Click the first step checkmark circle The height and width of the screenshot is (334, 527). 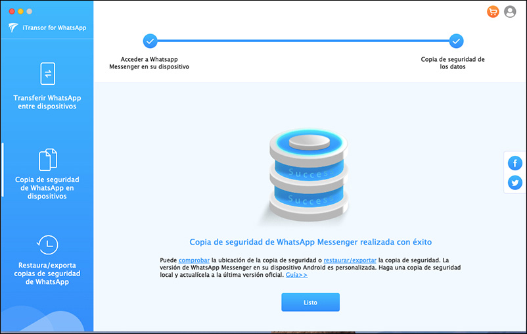click(x=150, y=41)
